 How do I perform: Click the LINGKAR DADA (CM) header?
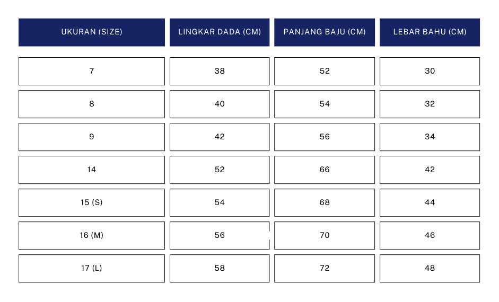220,32
